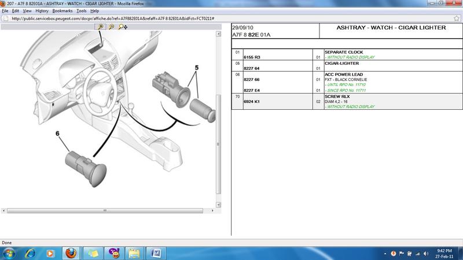Click the CIGAR-LIGHTER description

[x=341, y=64]
